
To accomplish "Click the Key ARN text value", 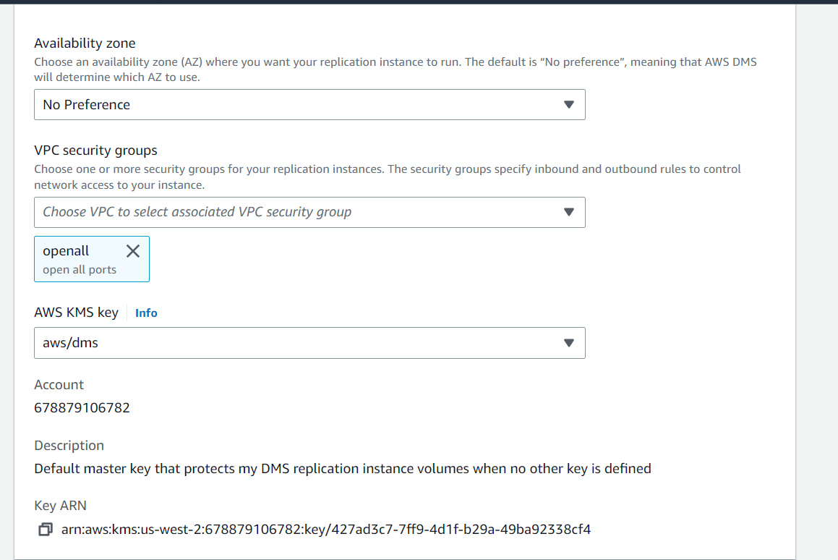I will click(x=325, y=529).
